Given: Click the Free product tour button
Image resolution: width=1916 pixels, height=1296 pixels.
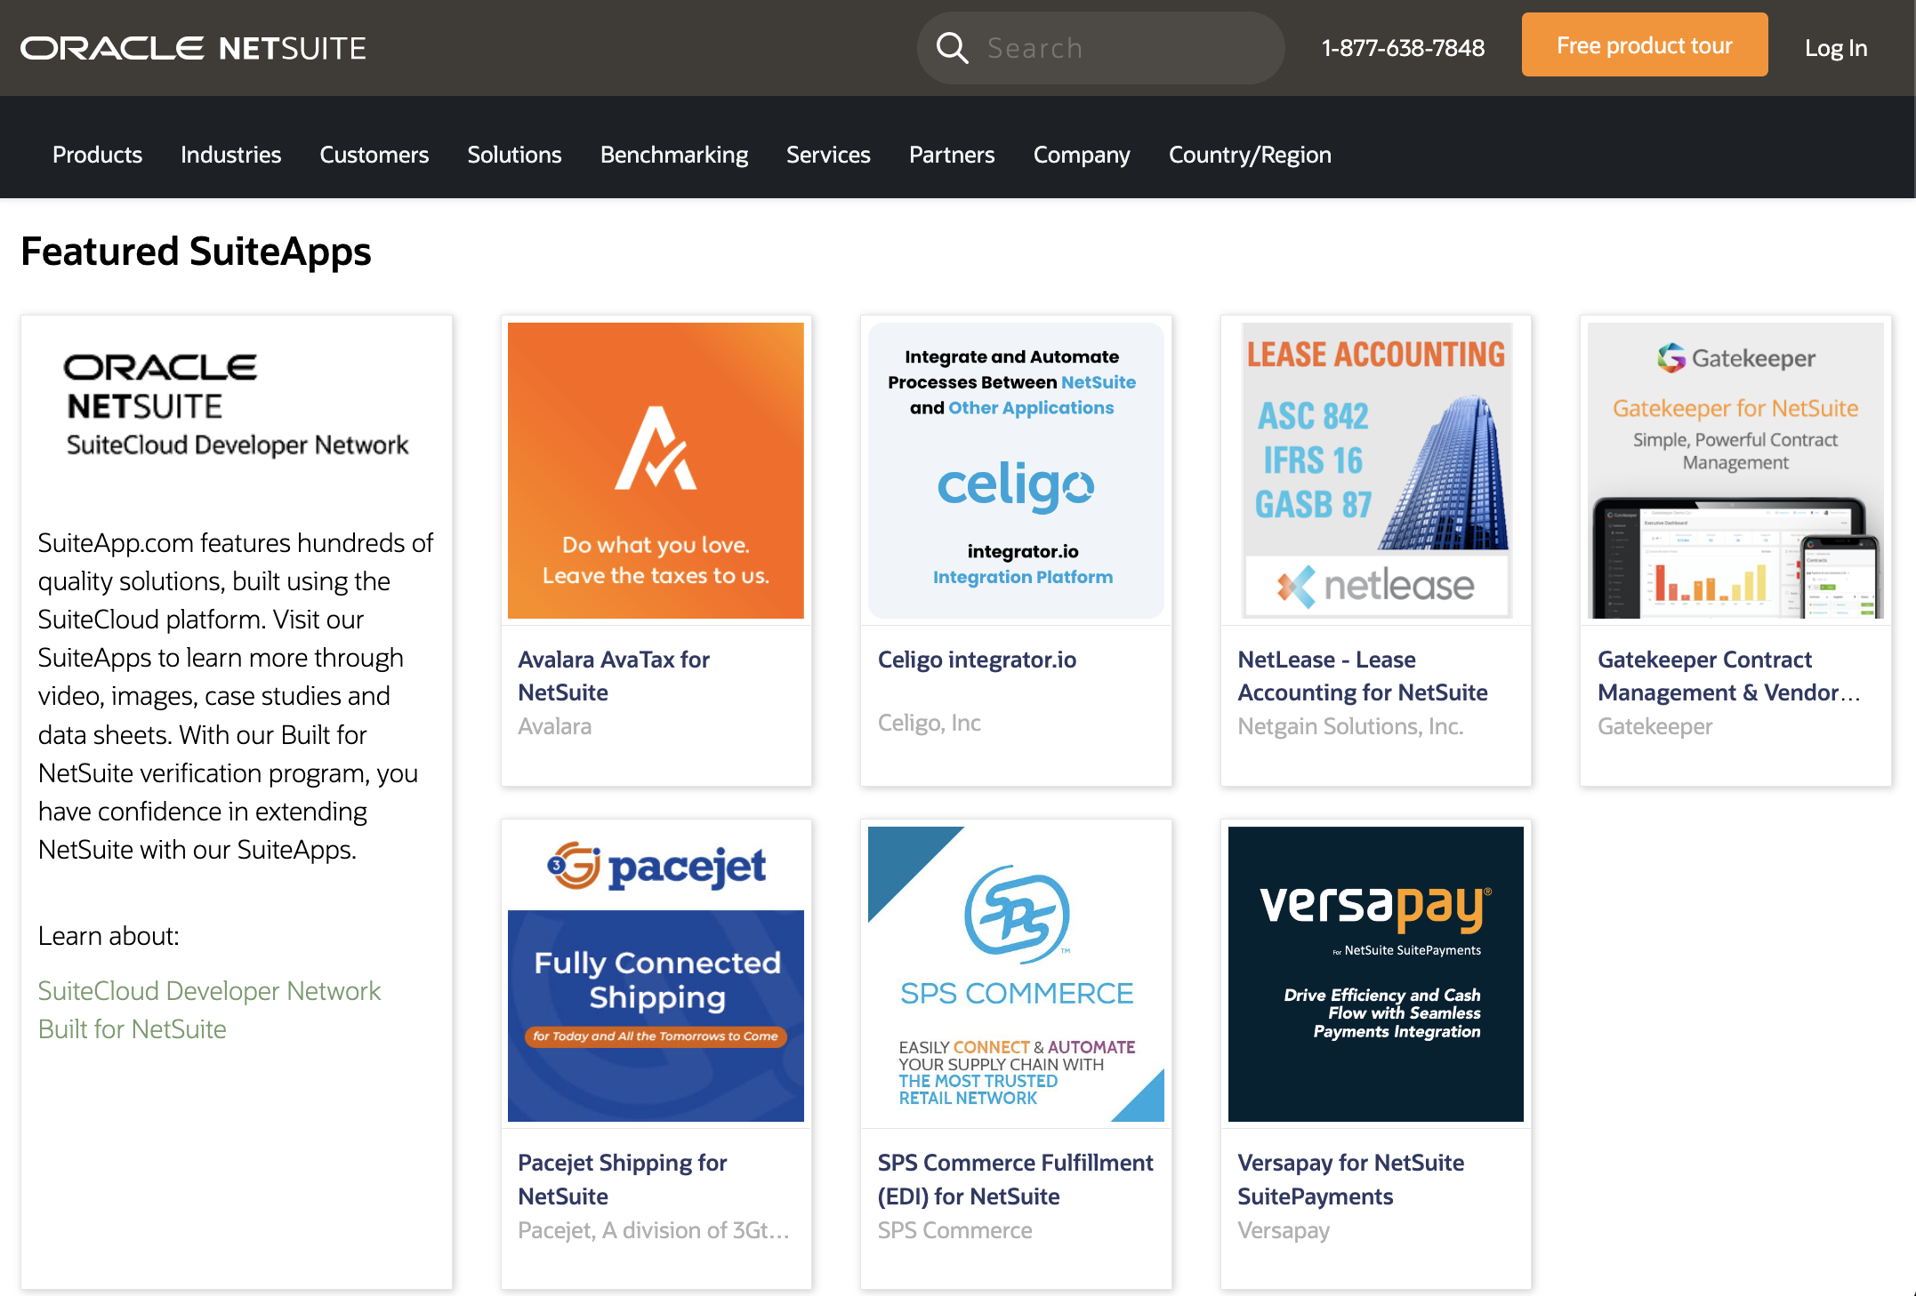Looking at the screenshot, I should coord(1644,45).
